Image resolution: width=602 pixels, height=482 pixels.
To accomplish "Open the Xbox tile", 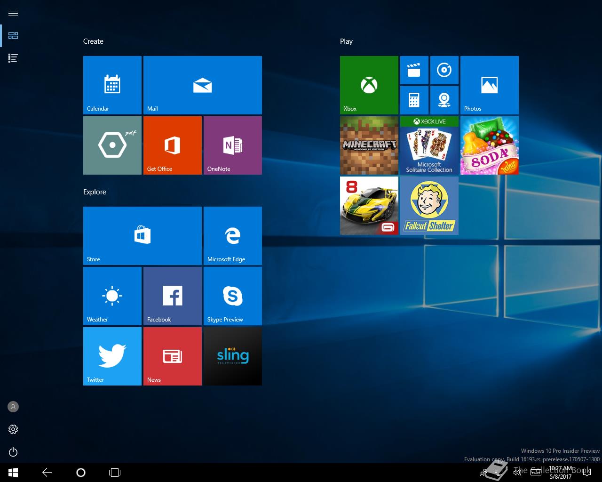I will coord(369,85).
